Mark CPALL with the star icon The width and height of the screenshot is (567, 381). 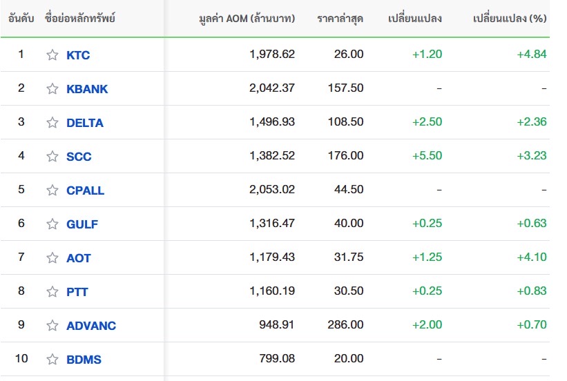(52, 190)
